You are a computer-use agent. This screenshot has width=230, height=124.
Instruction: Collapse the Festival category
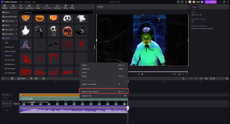(10, 38)
